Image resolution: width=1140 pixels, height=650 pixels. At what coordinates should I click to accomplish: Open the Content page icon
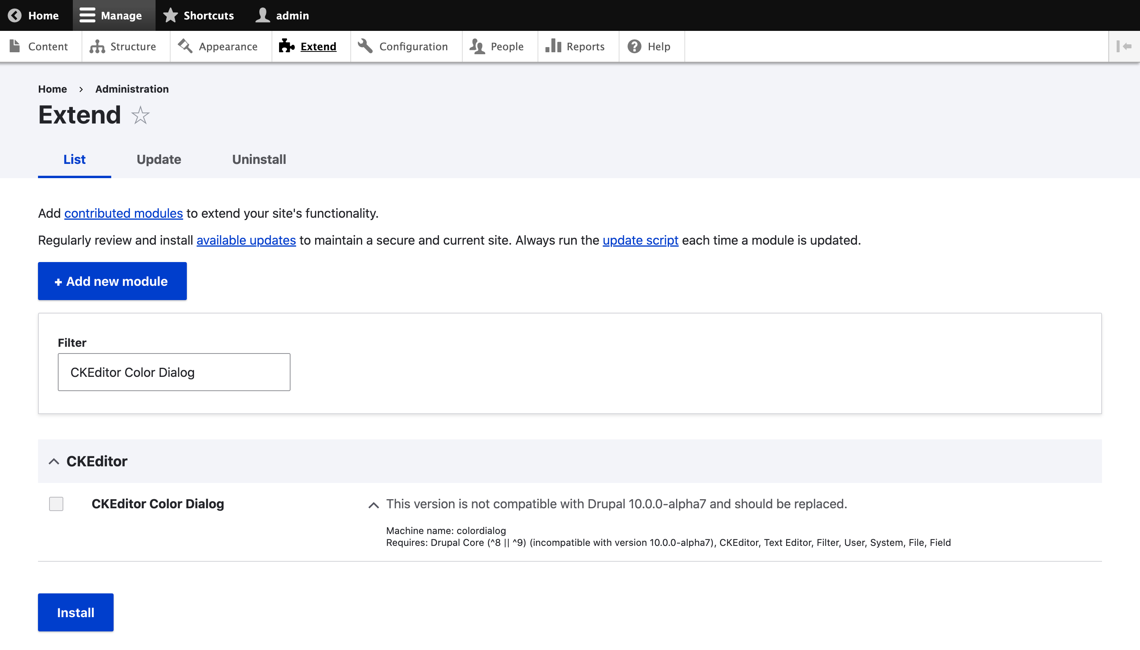point(15,46)
